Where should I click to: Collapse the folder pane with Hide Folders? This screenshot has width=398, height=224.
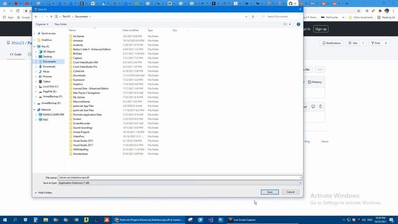click(44, 193)
